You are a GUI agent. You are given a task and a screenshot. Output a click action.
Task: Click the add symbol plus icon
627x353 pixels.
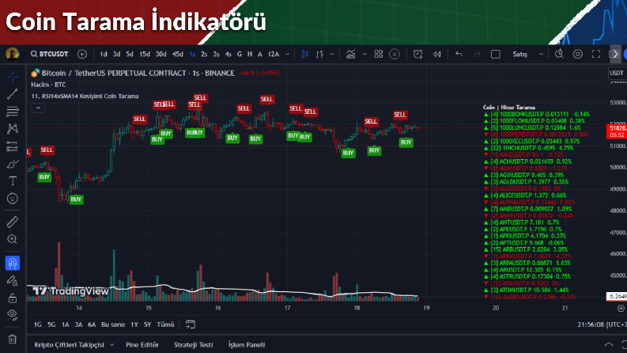click(x=82, y=54)
